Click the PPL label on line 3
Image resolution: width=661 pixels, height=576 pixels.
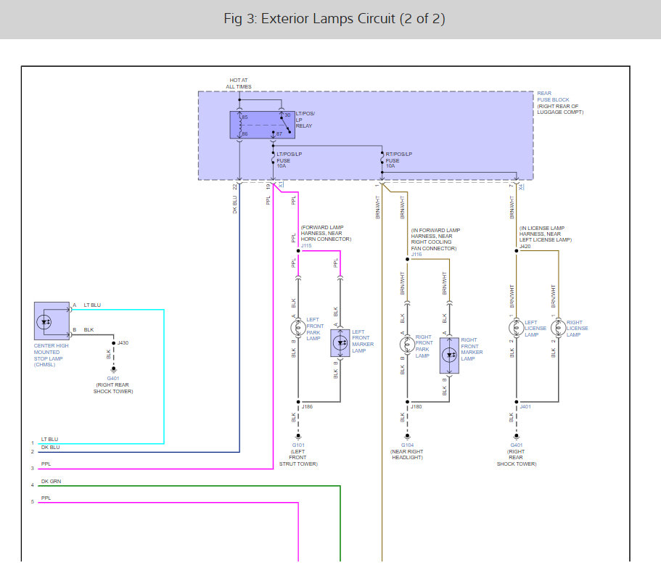pyautogui.click(x=46, y=464)
